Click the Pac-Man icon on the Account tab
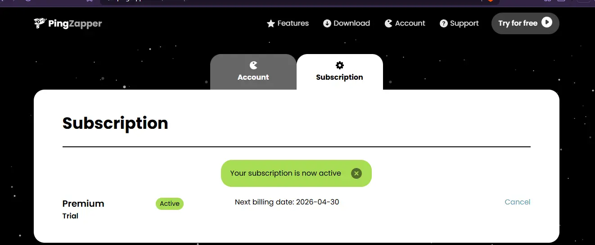Screen dimensions: 595x245 click(253, 65)
